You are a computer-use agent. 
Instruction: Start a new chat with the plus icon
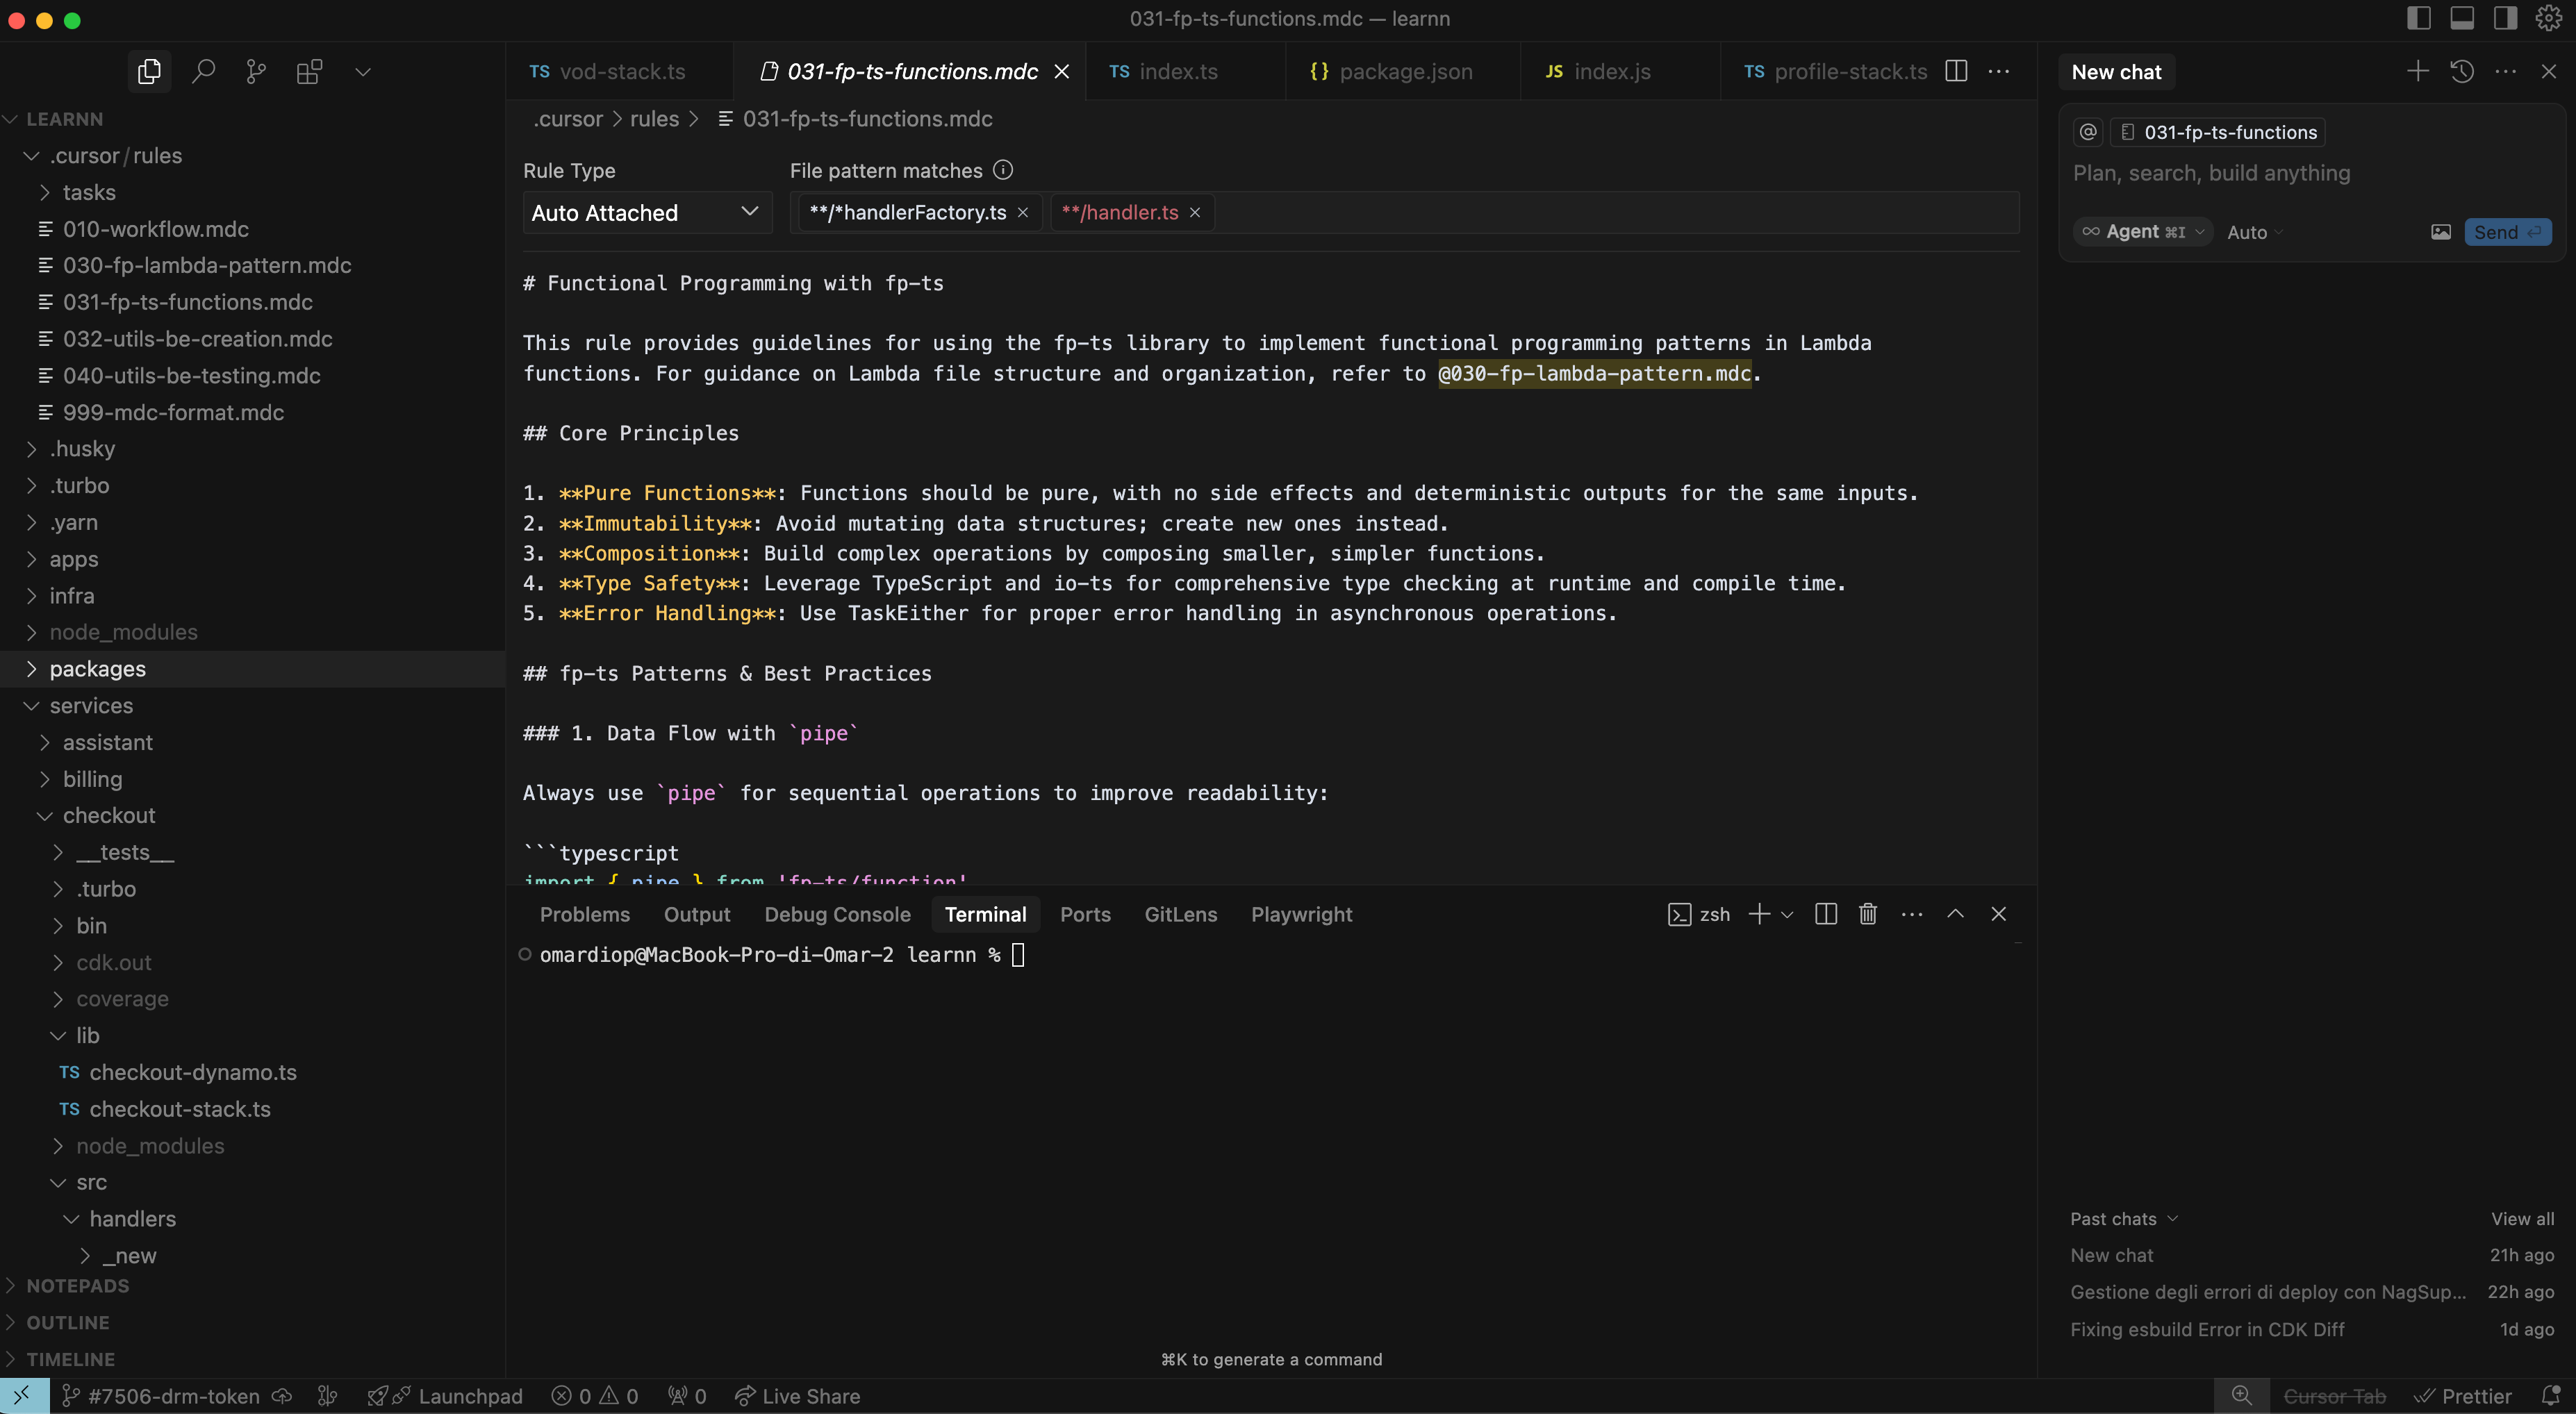click(2417, 71)
